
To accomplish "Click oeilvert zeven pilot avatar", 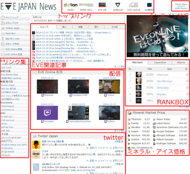I will click(139, 75).
